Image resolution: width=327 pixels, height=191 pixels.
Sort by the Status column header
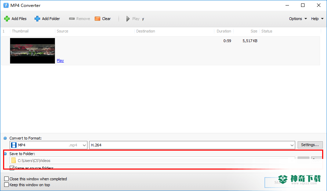(267, 31)
